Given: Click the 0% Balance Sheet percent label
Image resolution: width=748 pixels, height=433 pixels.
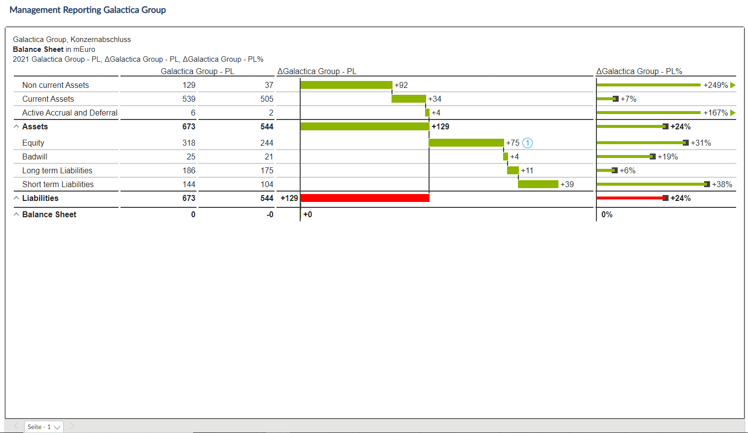Looking at the screenshot, I should pyautogui.click(x=607, y=214).
